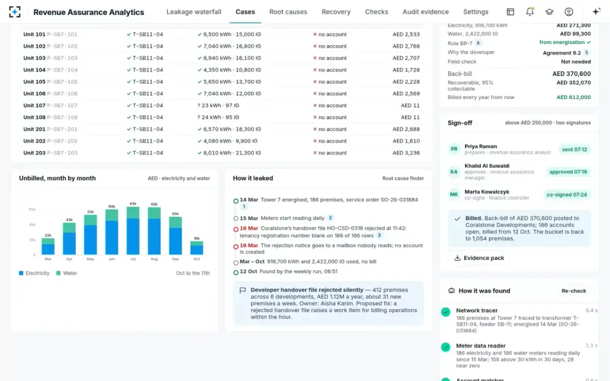Click the Jul bar in unbilled chart

point(133,231)
